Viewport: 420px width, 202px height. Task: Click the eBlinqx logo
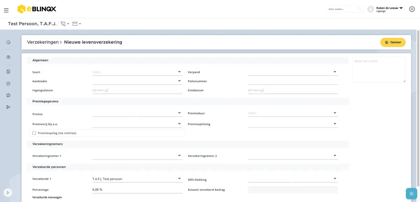[x=37, y=9]
